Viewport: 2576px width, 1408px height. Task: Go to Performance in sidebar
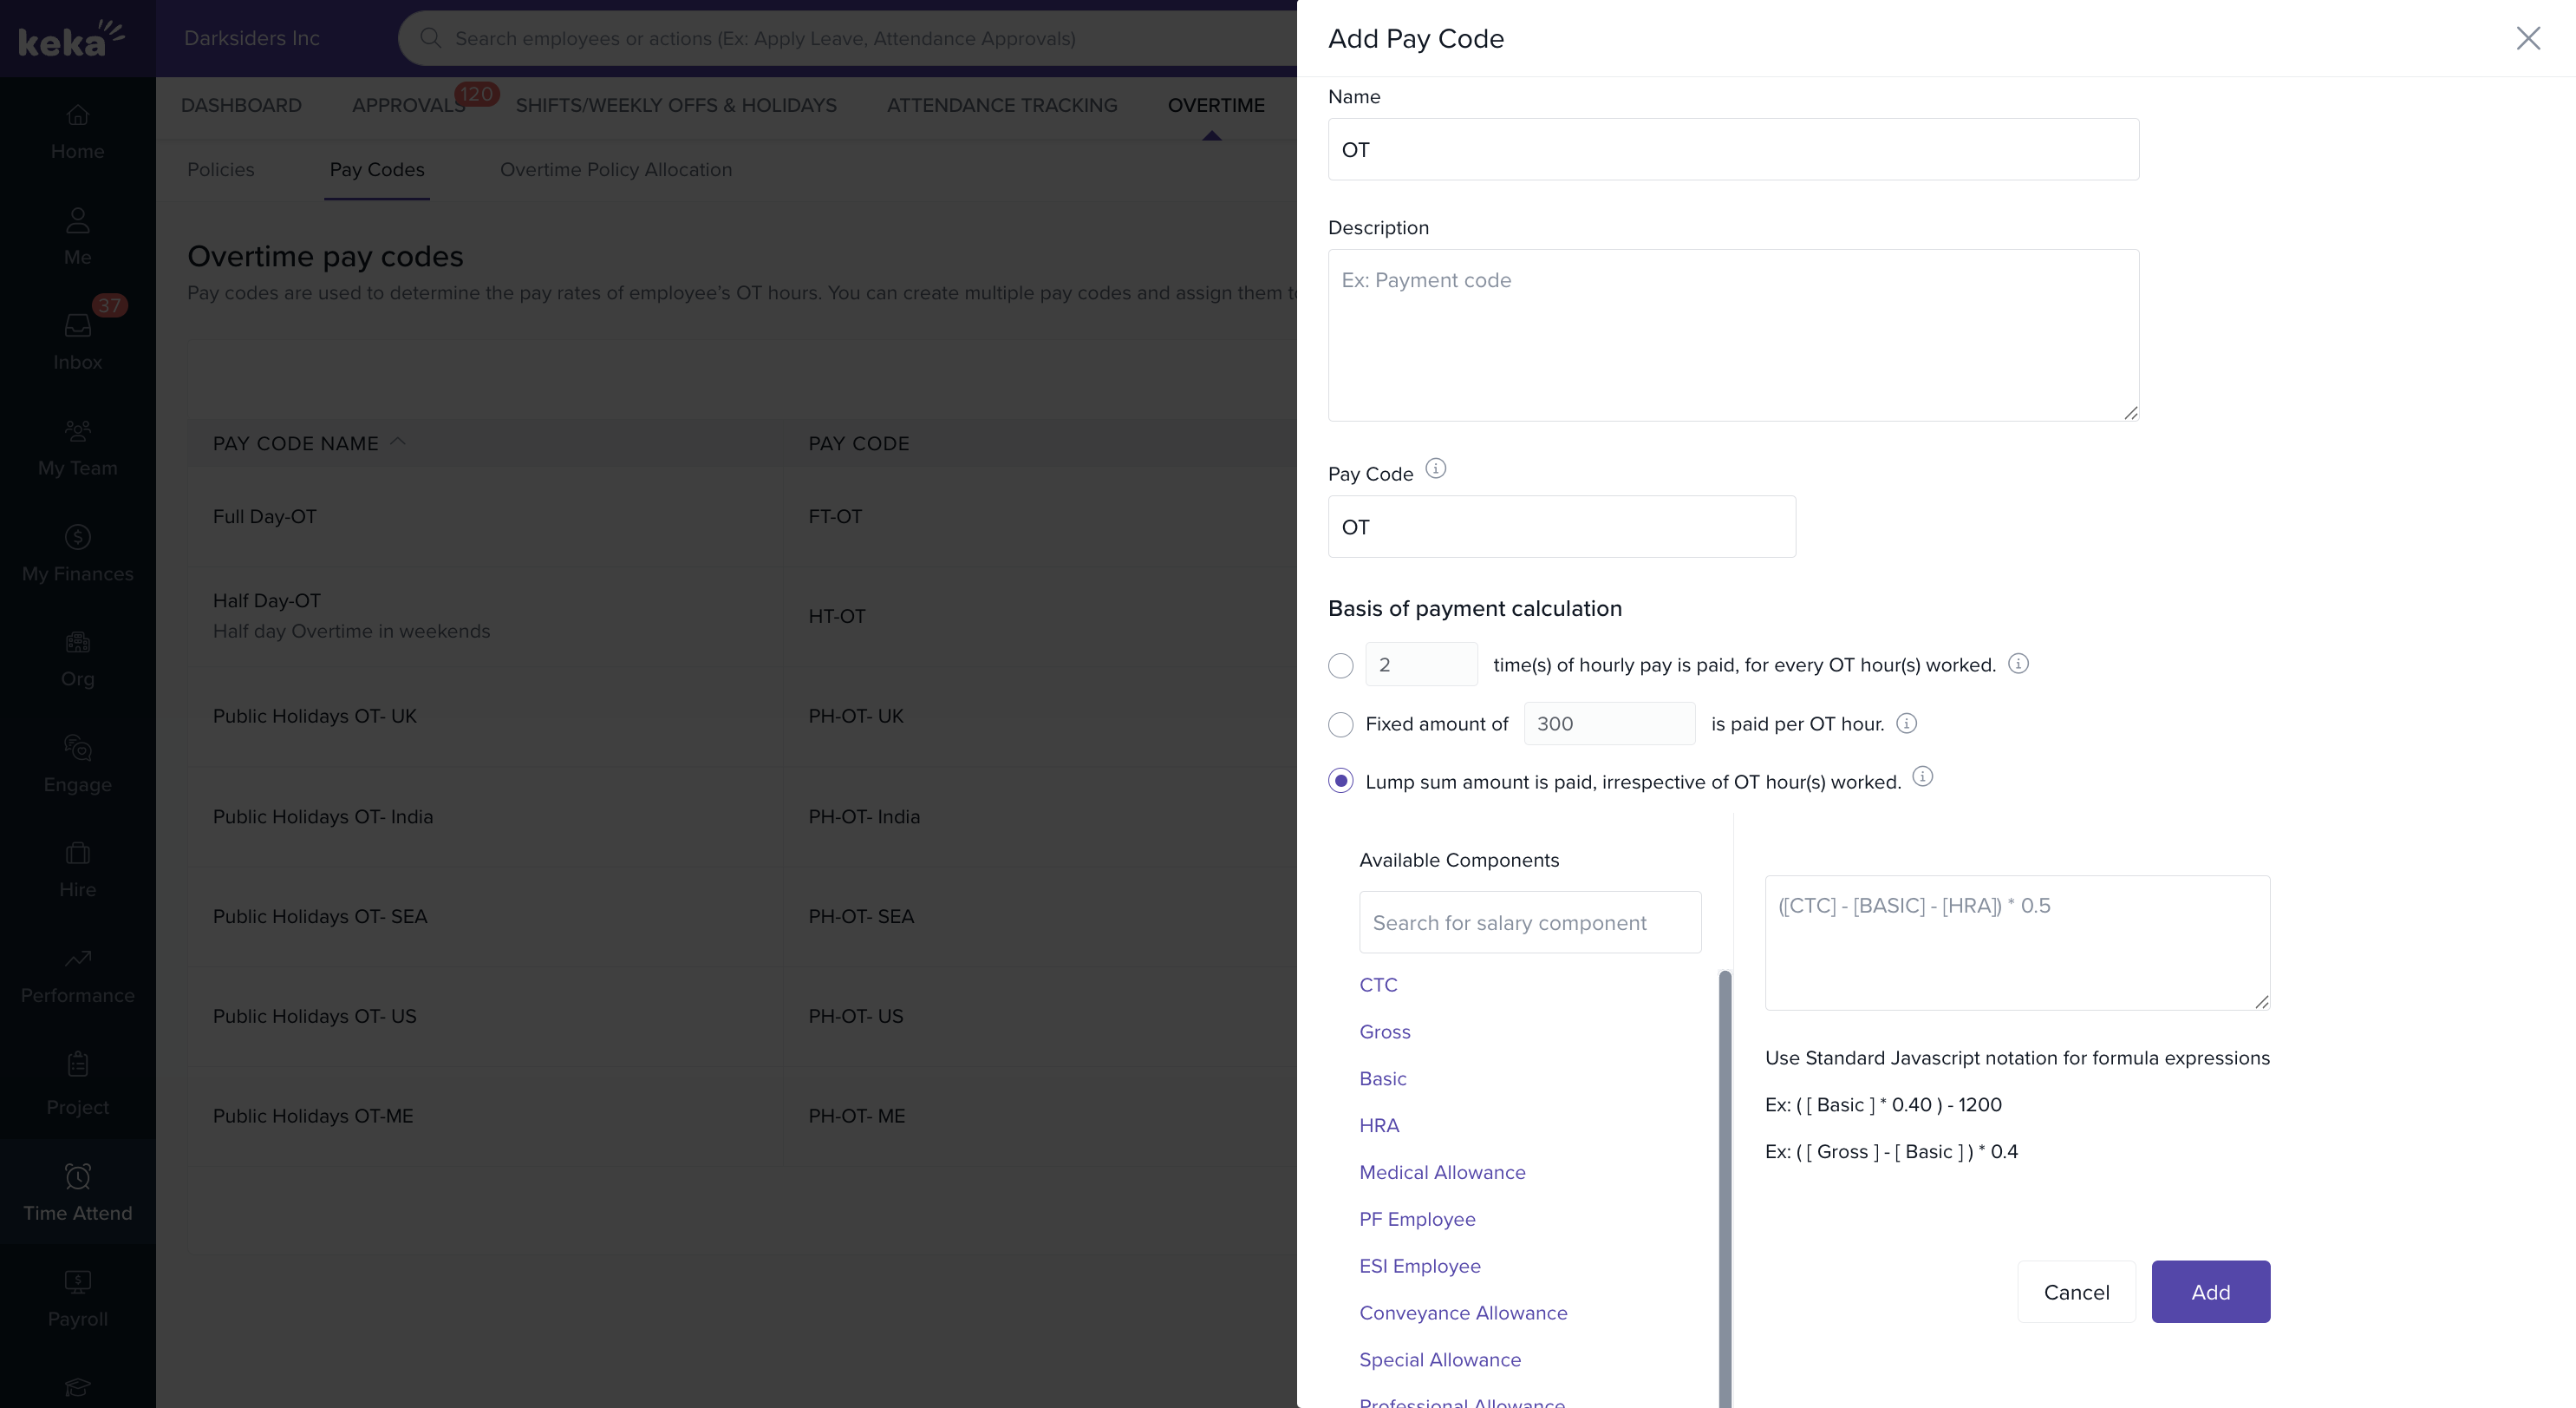click(77, 975)
